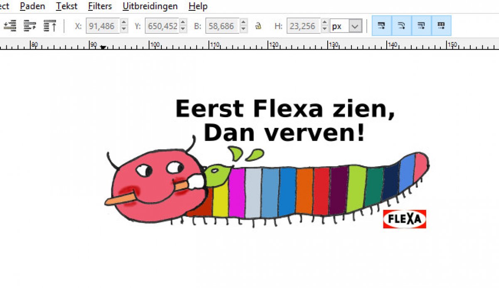This screenshot has height=288, width=499.
Task: Toggle the width/height ratio lock icon
Action: 258,26
